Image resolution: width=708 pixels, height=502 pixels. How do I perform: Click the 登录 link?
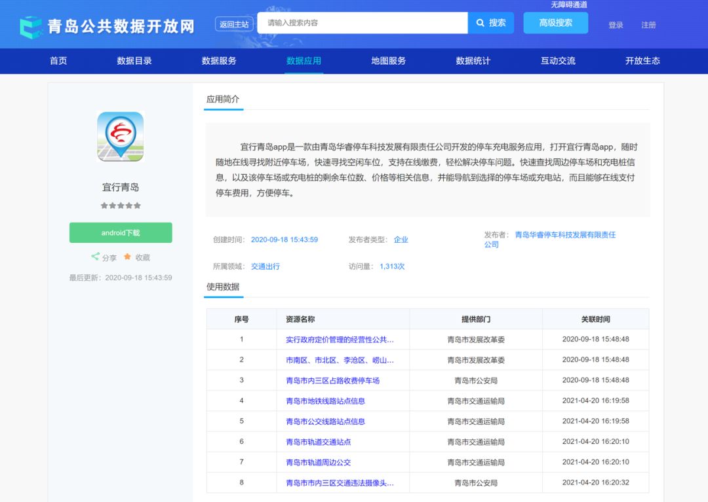[616, 26]
